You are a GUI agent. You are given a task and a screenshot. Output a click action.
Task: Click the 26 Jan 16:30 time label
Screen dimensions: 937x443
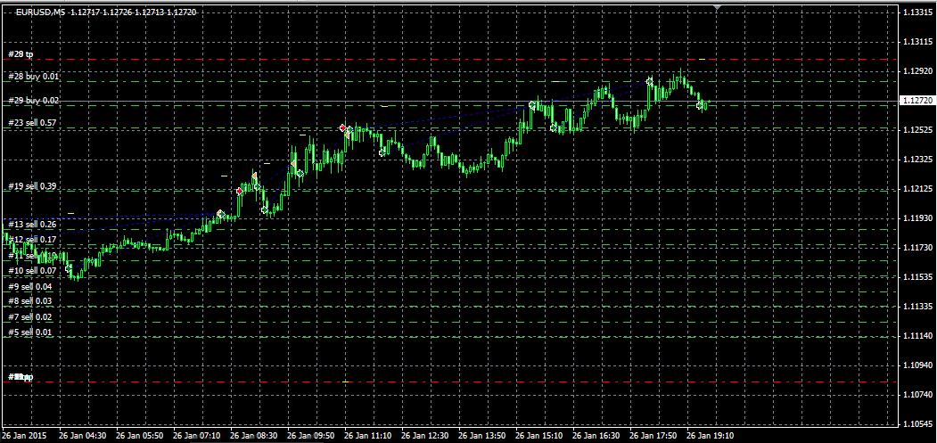click(596, 436)
